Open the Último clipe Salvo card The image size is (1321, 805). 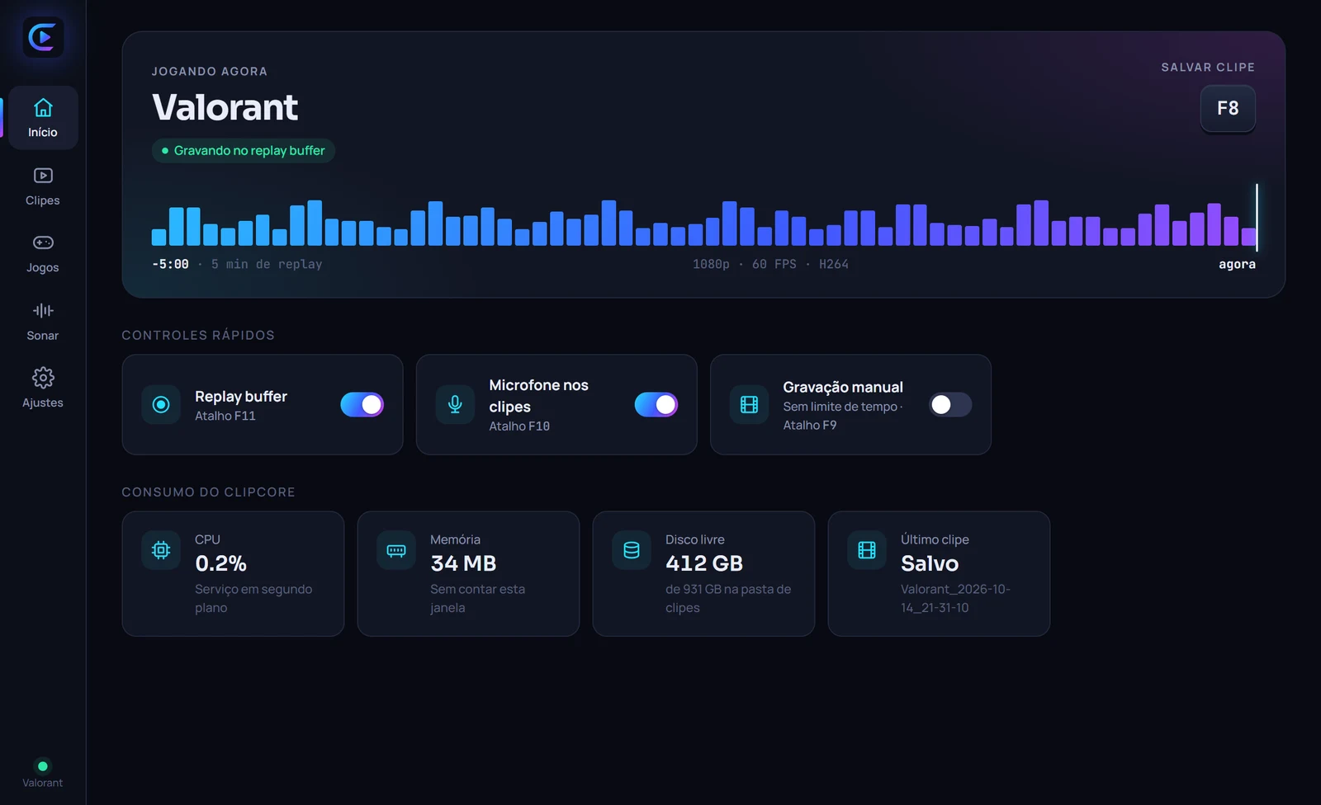click(939, 573)
